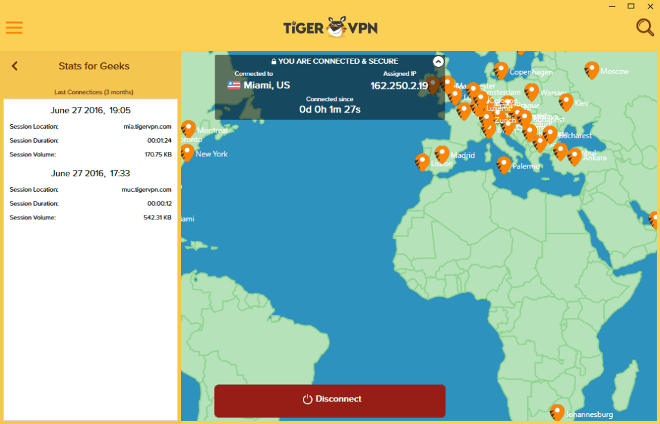Click the June 27 2016, 19:05 session header
This screenshot has height=424, width=660.
click(90, 110)
